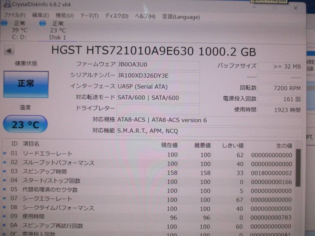Click the 健康状態 label
This screenshot has width=315, height=236.
(x=26, y=63)
